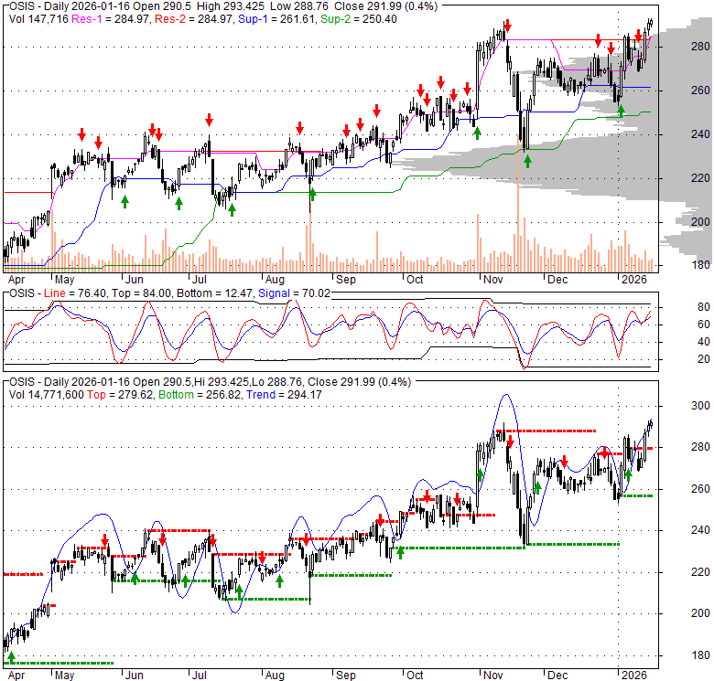
Task: Click the 2026 label on top chart time axis
Action: 633,280
